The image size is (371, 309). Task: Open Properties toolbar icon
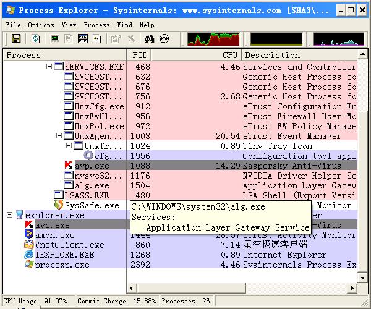tap(116, 39)
